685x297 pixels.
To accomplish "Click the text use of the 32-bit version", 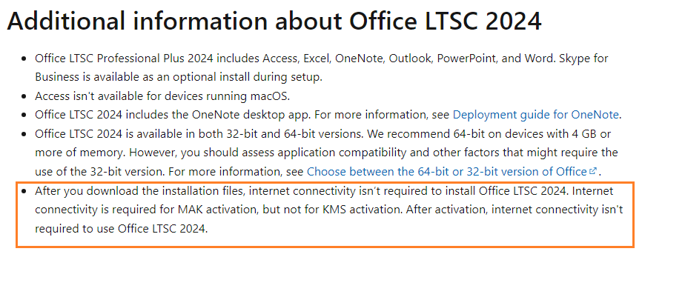I will (100, 172).
